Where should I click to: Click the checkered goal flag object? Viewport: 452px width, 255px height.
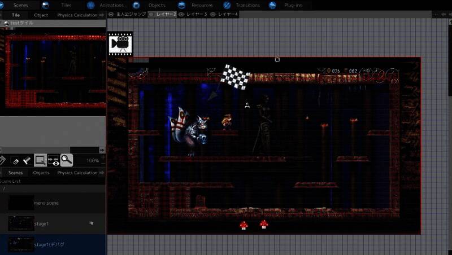pyautogui.click(x=236, y=77)
